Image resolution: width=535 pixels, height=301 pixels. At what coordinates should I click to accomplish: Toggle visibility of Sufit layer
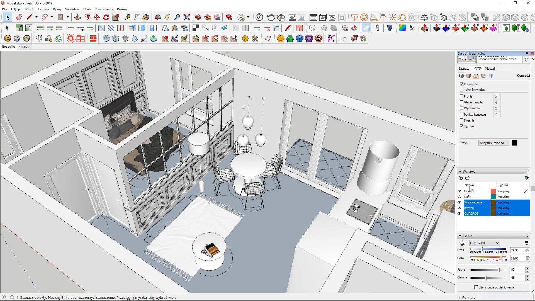coord(459,196)
